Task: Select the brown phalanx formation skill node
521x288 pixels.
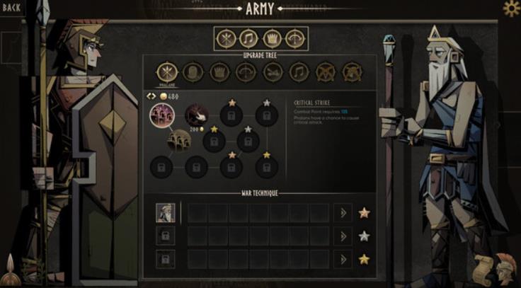Action: (x=179, y=141)
